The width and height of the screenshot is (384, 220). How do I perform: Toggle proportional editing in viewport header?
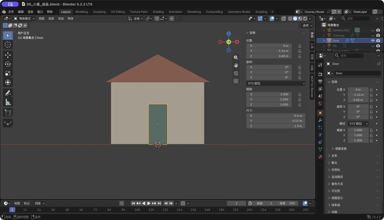(172, 19)
